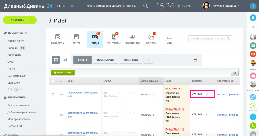Screen dimensions: 259x136
Task: Click the blue bell notifications button in right sidebar
Action: point(253,18)
